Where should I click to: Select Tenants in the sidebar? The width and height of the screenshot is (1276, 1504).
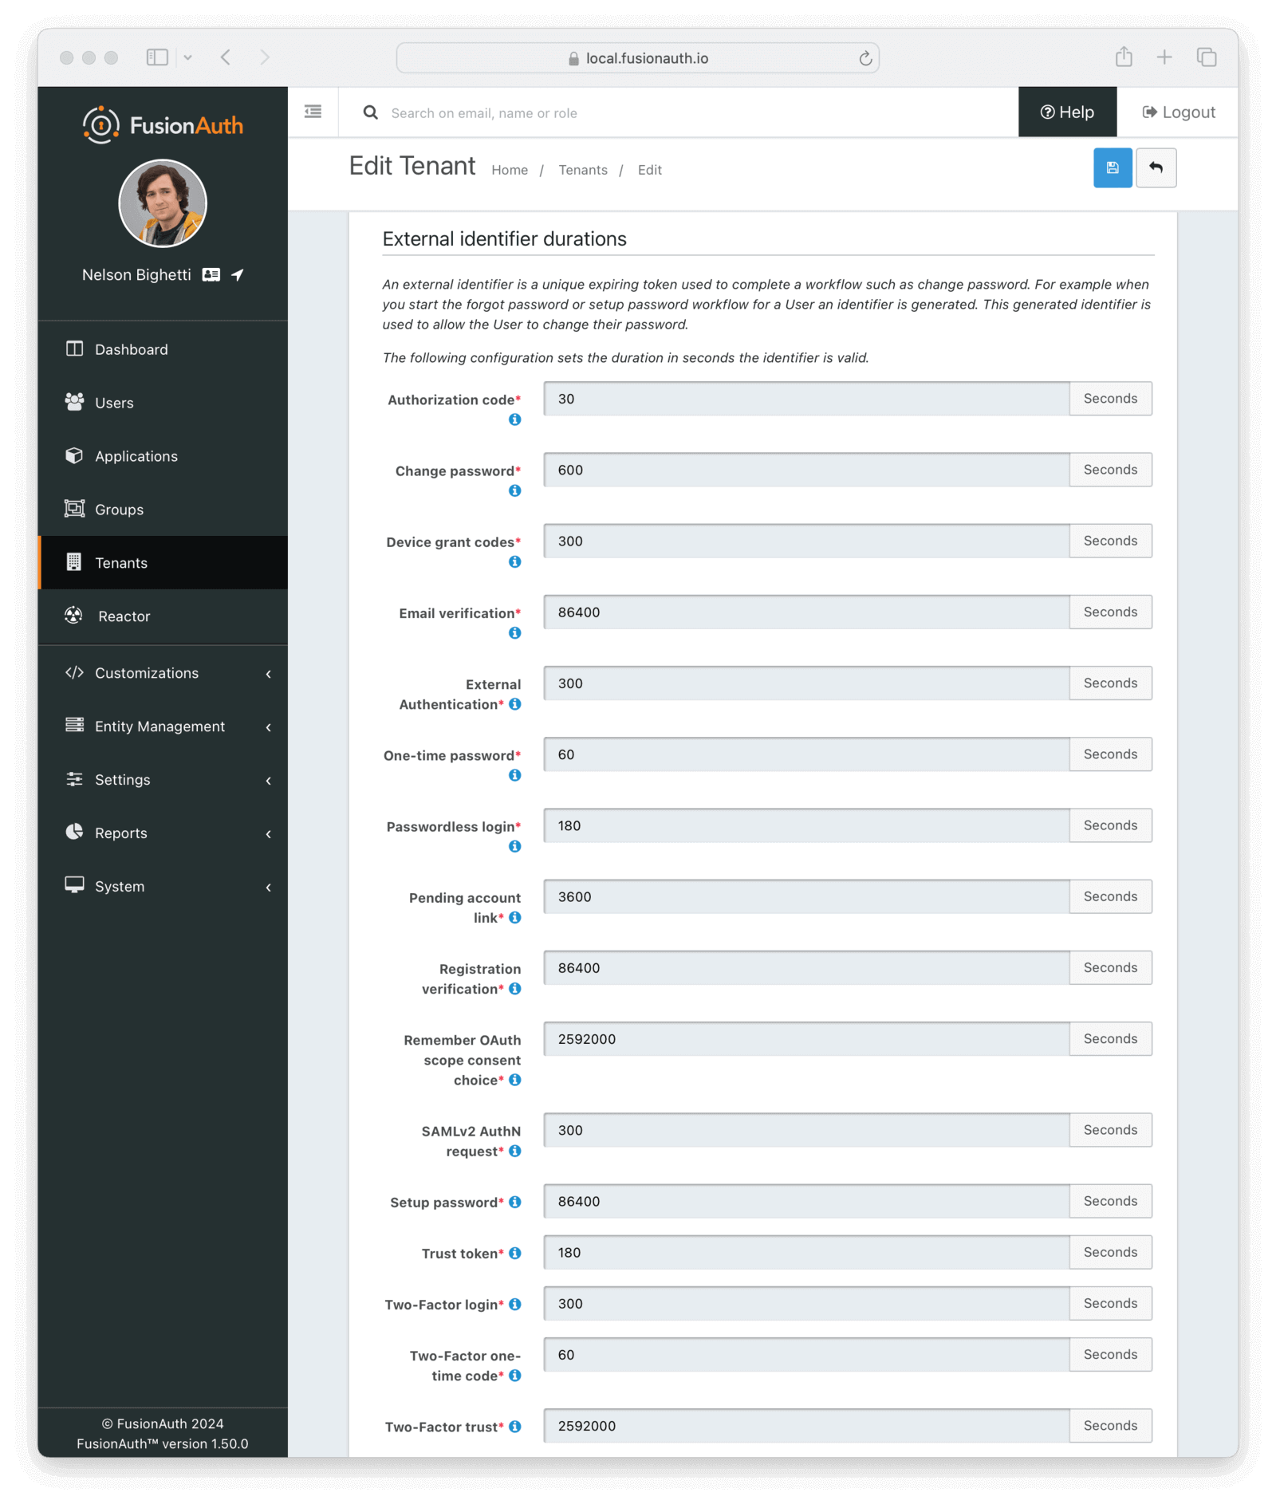163,563
